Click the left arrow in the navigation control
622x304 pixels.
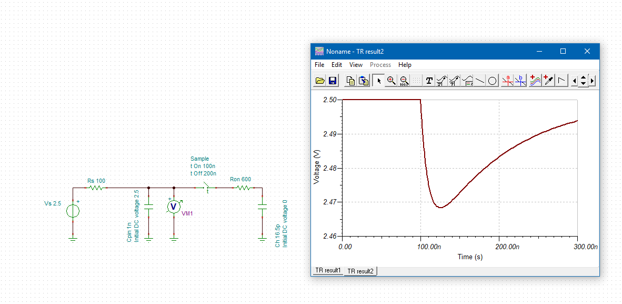click(575, 80)
